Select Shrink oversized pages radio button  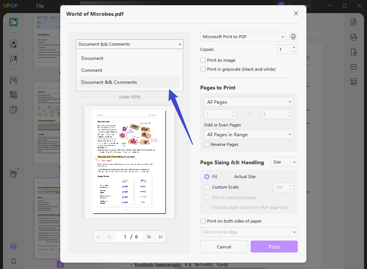click(207, 198)
